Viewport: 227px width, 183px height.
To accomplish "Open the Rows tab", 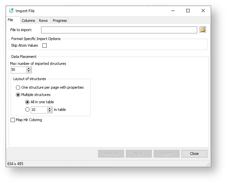I will 43,21.
